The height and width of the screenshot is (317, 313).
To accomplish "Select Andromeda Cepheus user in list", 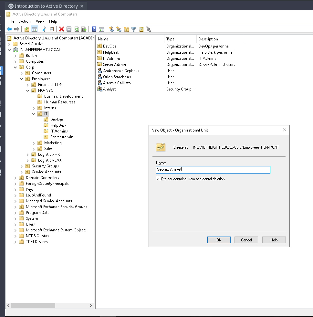I will tap(121, 71).
